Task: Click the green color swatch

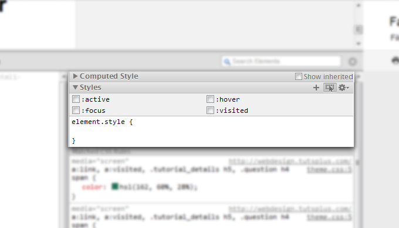Action: tap(115, 186)
